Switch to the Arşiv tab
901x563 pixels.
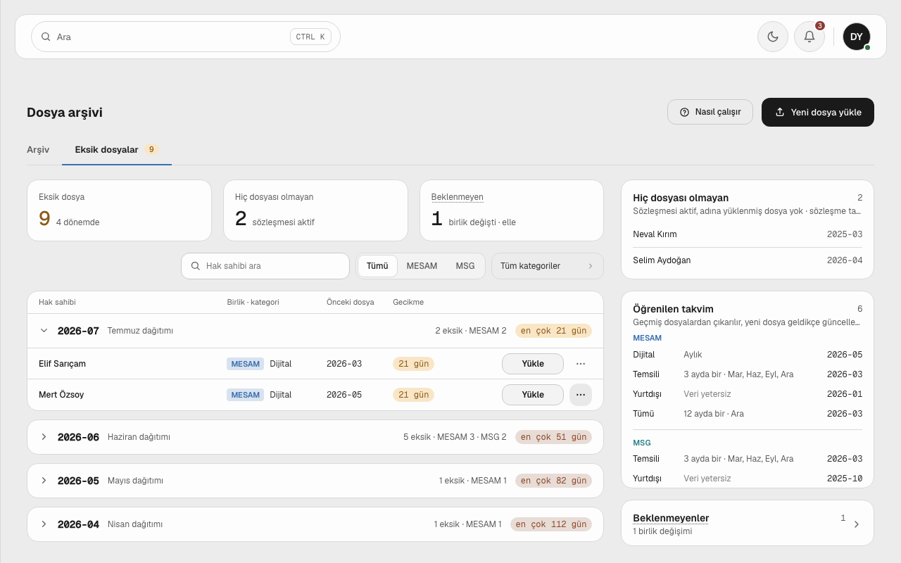point(38,149)
